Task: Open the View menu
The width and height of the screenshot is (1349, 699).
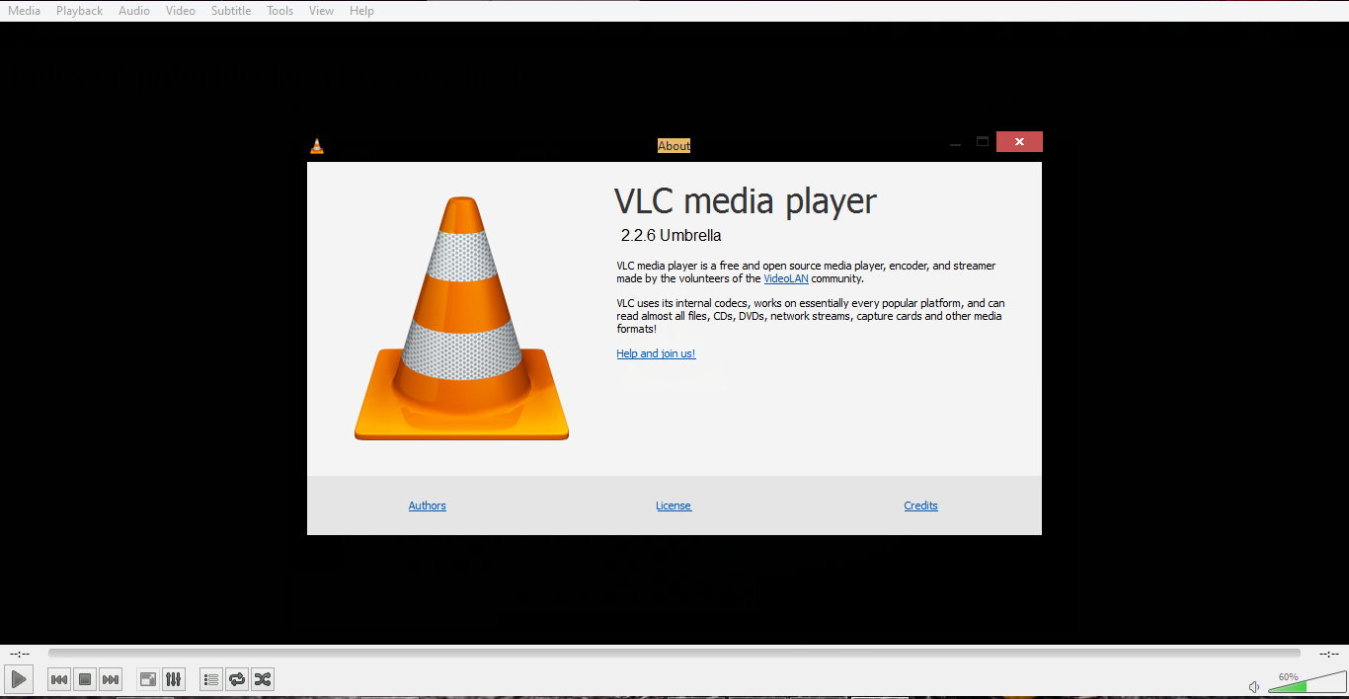Action: coord(321,11)
